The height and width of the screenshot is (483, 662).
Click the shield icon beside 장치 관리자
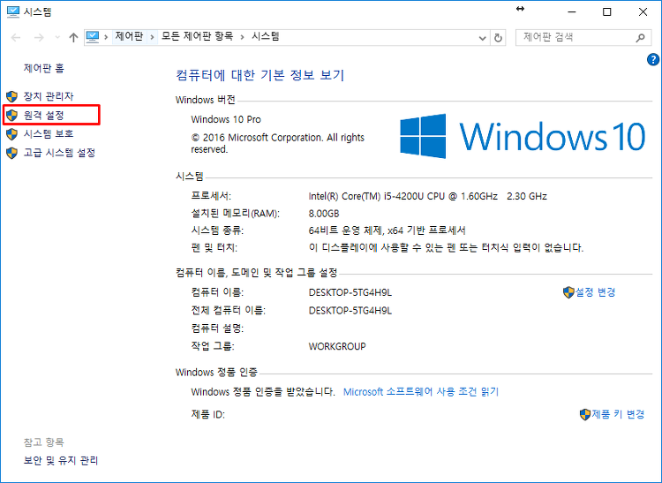pyautogui.click(x=11, y=96)
